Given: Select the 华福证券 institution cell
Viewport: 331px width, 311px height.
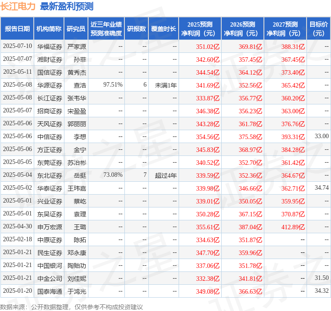Looking at the screenshot, I should click(x=50, y=47).
